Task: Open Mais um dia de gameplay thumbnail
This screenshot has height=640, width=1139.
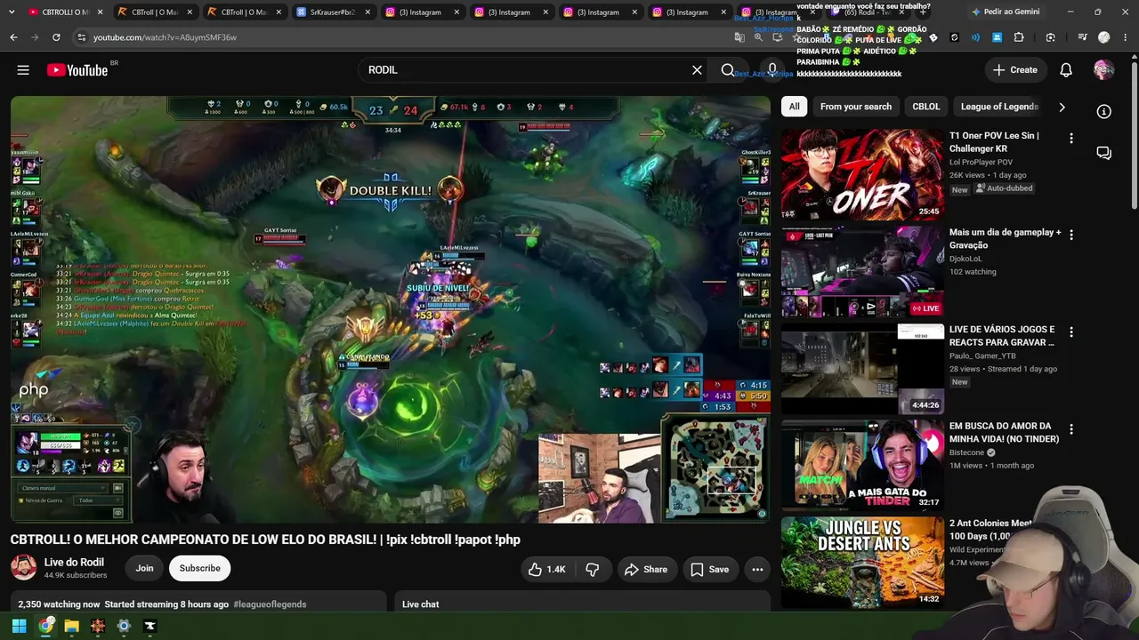Action: [862, 271]
